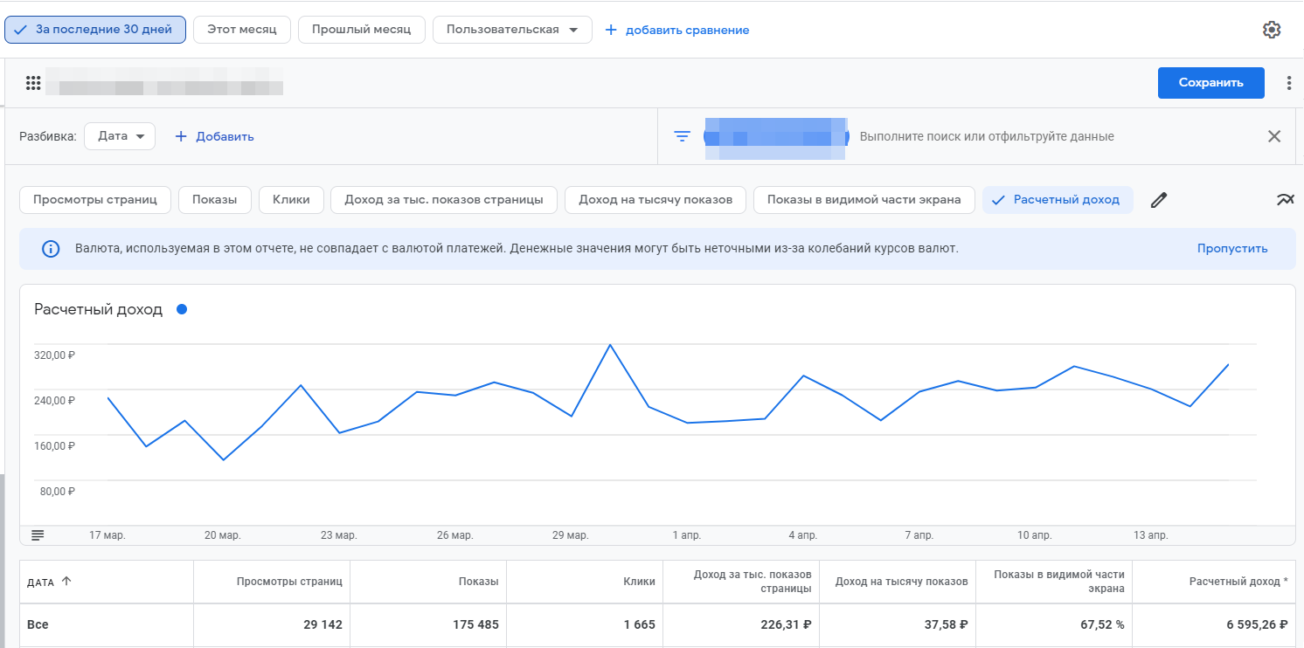Open the three-dot more options menu
1304x648 pixels.
(1288, 83)
